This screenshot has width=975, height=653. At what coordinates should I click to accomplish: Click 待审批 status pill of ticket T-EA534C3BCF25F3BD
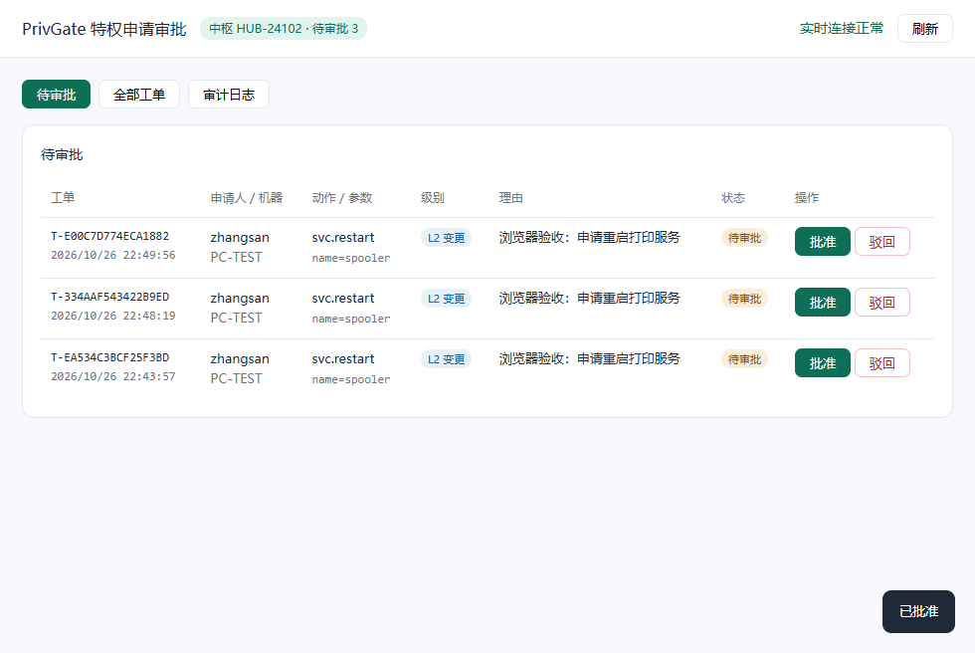click(x=744, y=358)
